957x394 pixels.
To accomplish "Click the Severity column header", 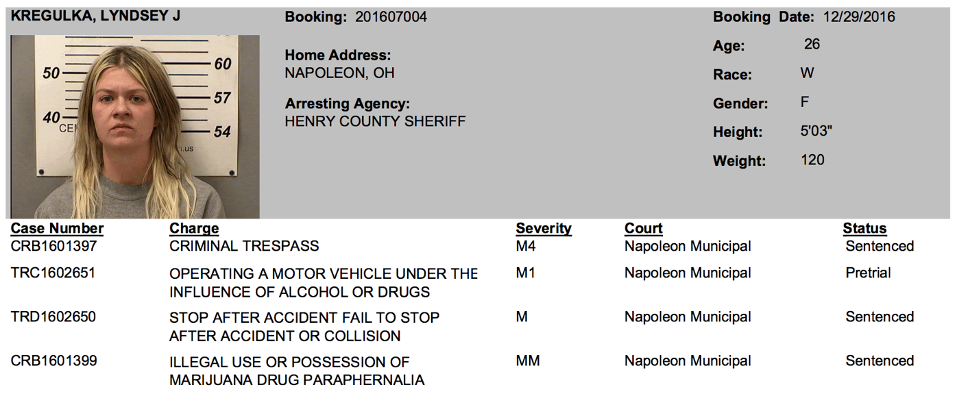I will (544, 229).
